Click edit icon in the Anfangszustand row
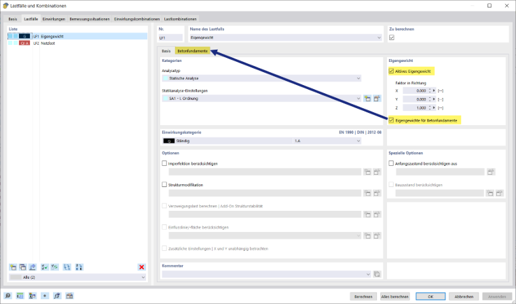Image resolution: width=516 pixels, height=304 pixels. 491,172
